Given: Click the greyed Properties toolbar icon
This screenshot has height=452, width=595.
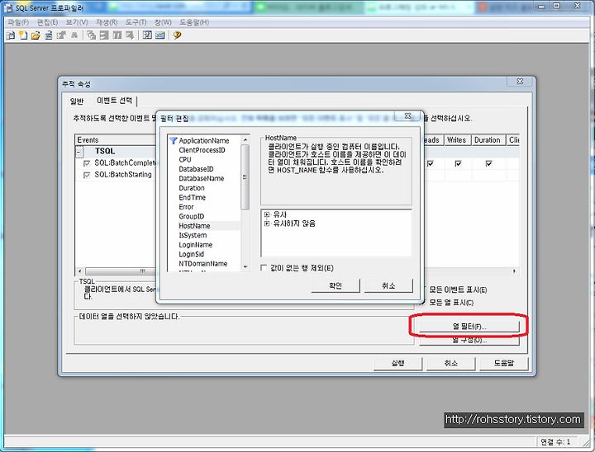Looking at the screenshot, I should [61, 35].
